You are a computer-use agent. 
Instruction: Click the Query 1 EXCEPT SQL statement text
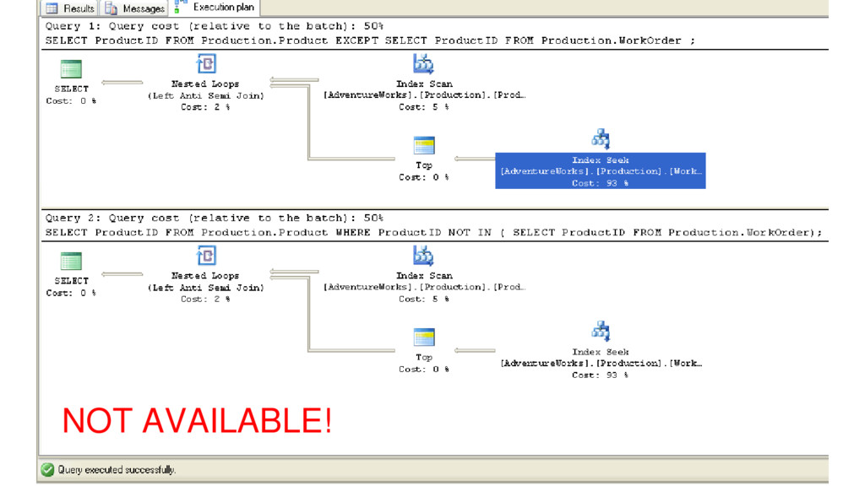coord(370,40)
